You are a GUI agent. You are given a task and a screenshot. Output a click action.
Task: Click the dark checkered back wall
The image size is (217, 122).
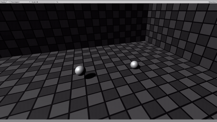click(x=72, y=26)
